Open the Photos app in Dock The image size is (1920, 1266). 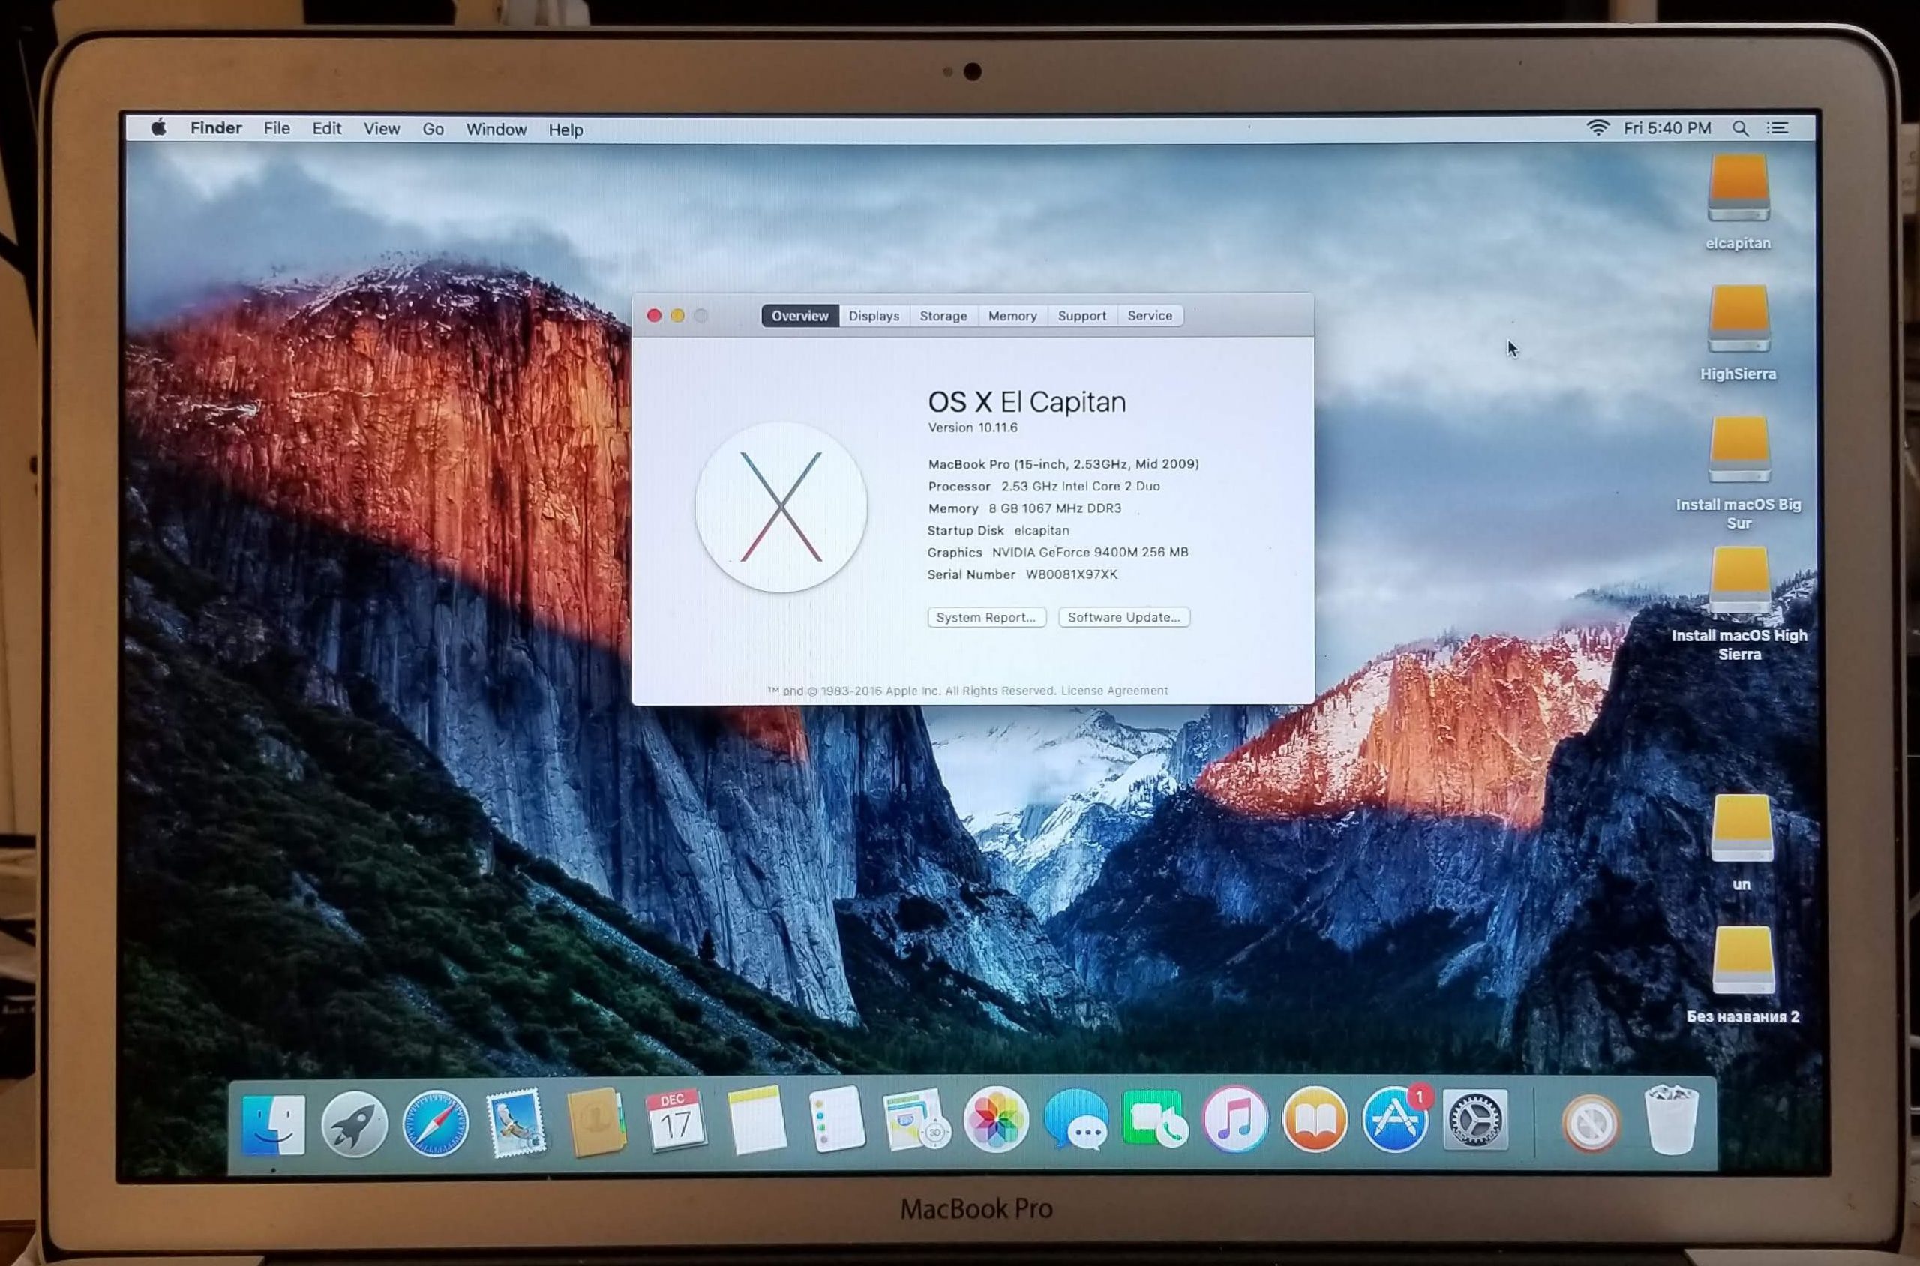click(995, 1120)
